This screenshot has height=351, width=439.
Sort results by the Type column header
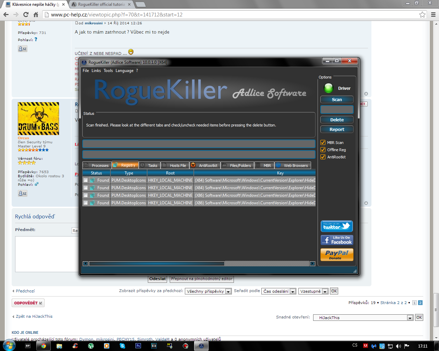click(129, 173)
